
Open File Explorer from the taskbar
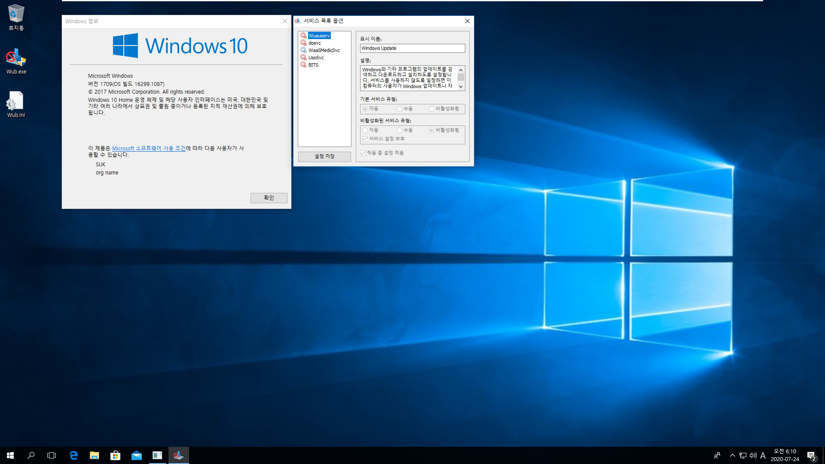click(x=95, y=455)
